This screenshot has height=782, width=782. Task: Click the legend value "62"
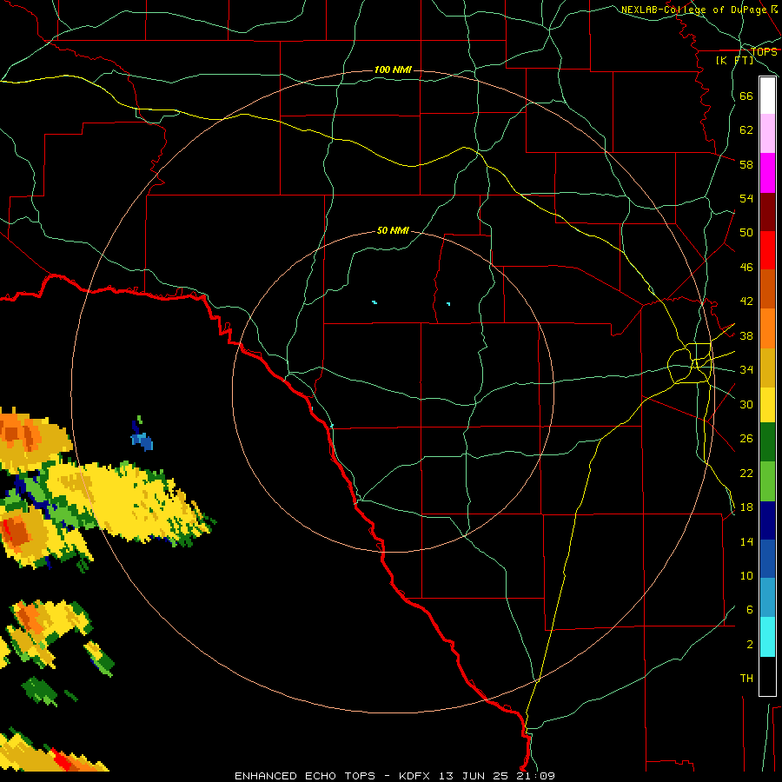[x=746, y=130]
